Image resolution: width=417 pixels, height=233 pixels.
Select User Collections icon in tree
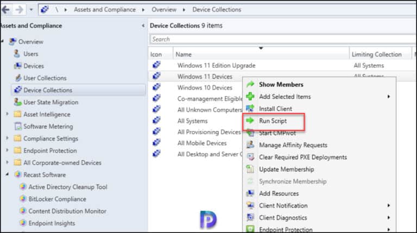(x=18, y=78)
